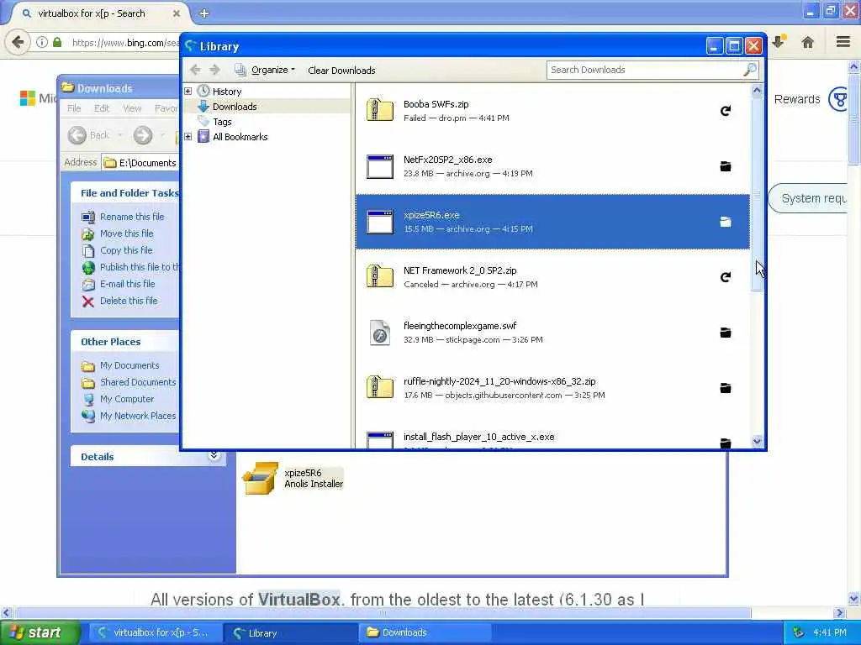The width and height of the screenshot is (861, 645).
Task: Click the Library list scroll-up arrow
Action: point(758,91)
